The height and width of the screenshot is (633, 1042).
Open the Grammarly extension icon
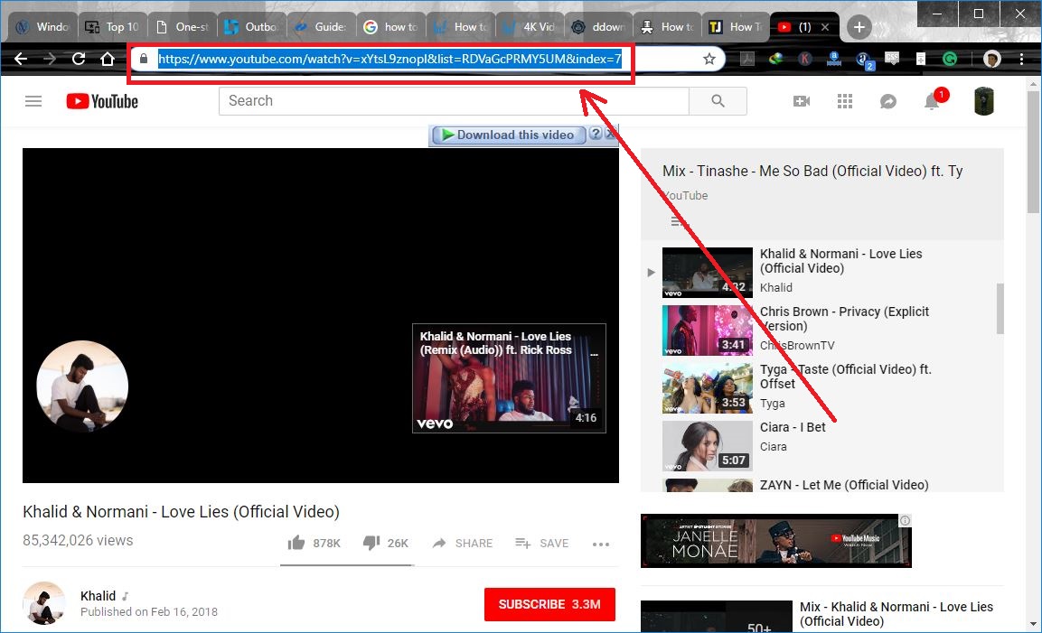[x=951, y=59]
